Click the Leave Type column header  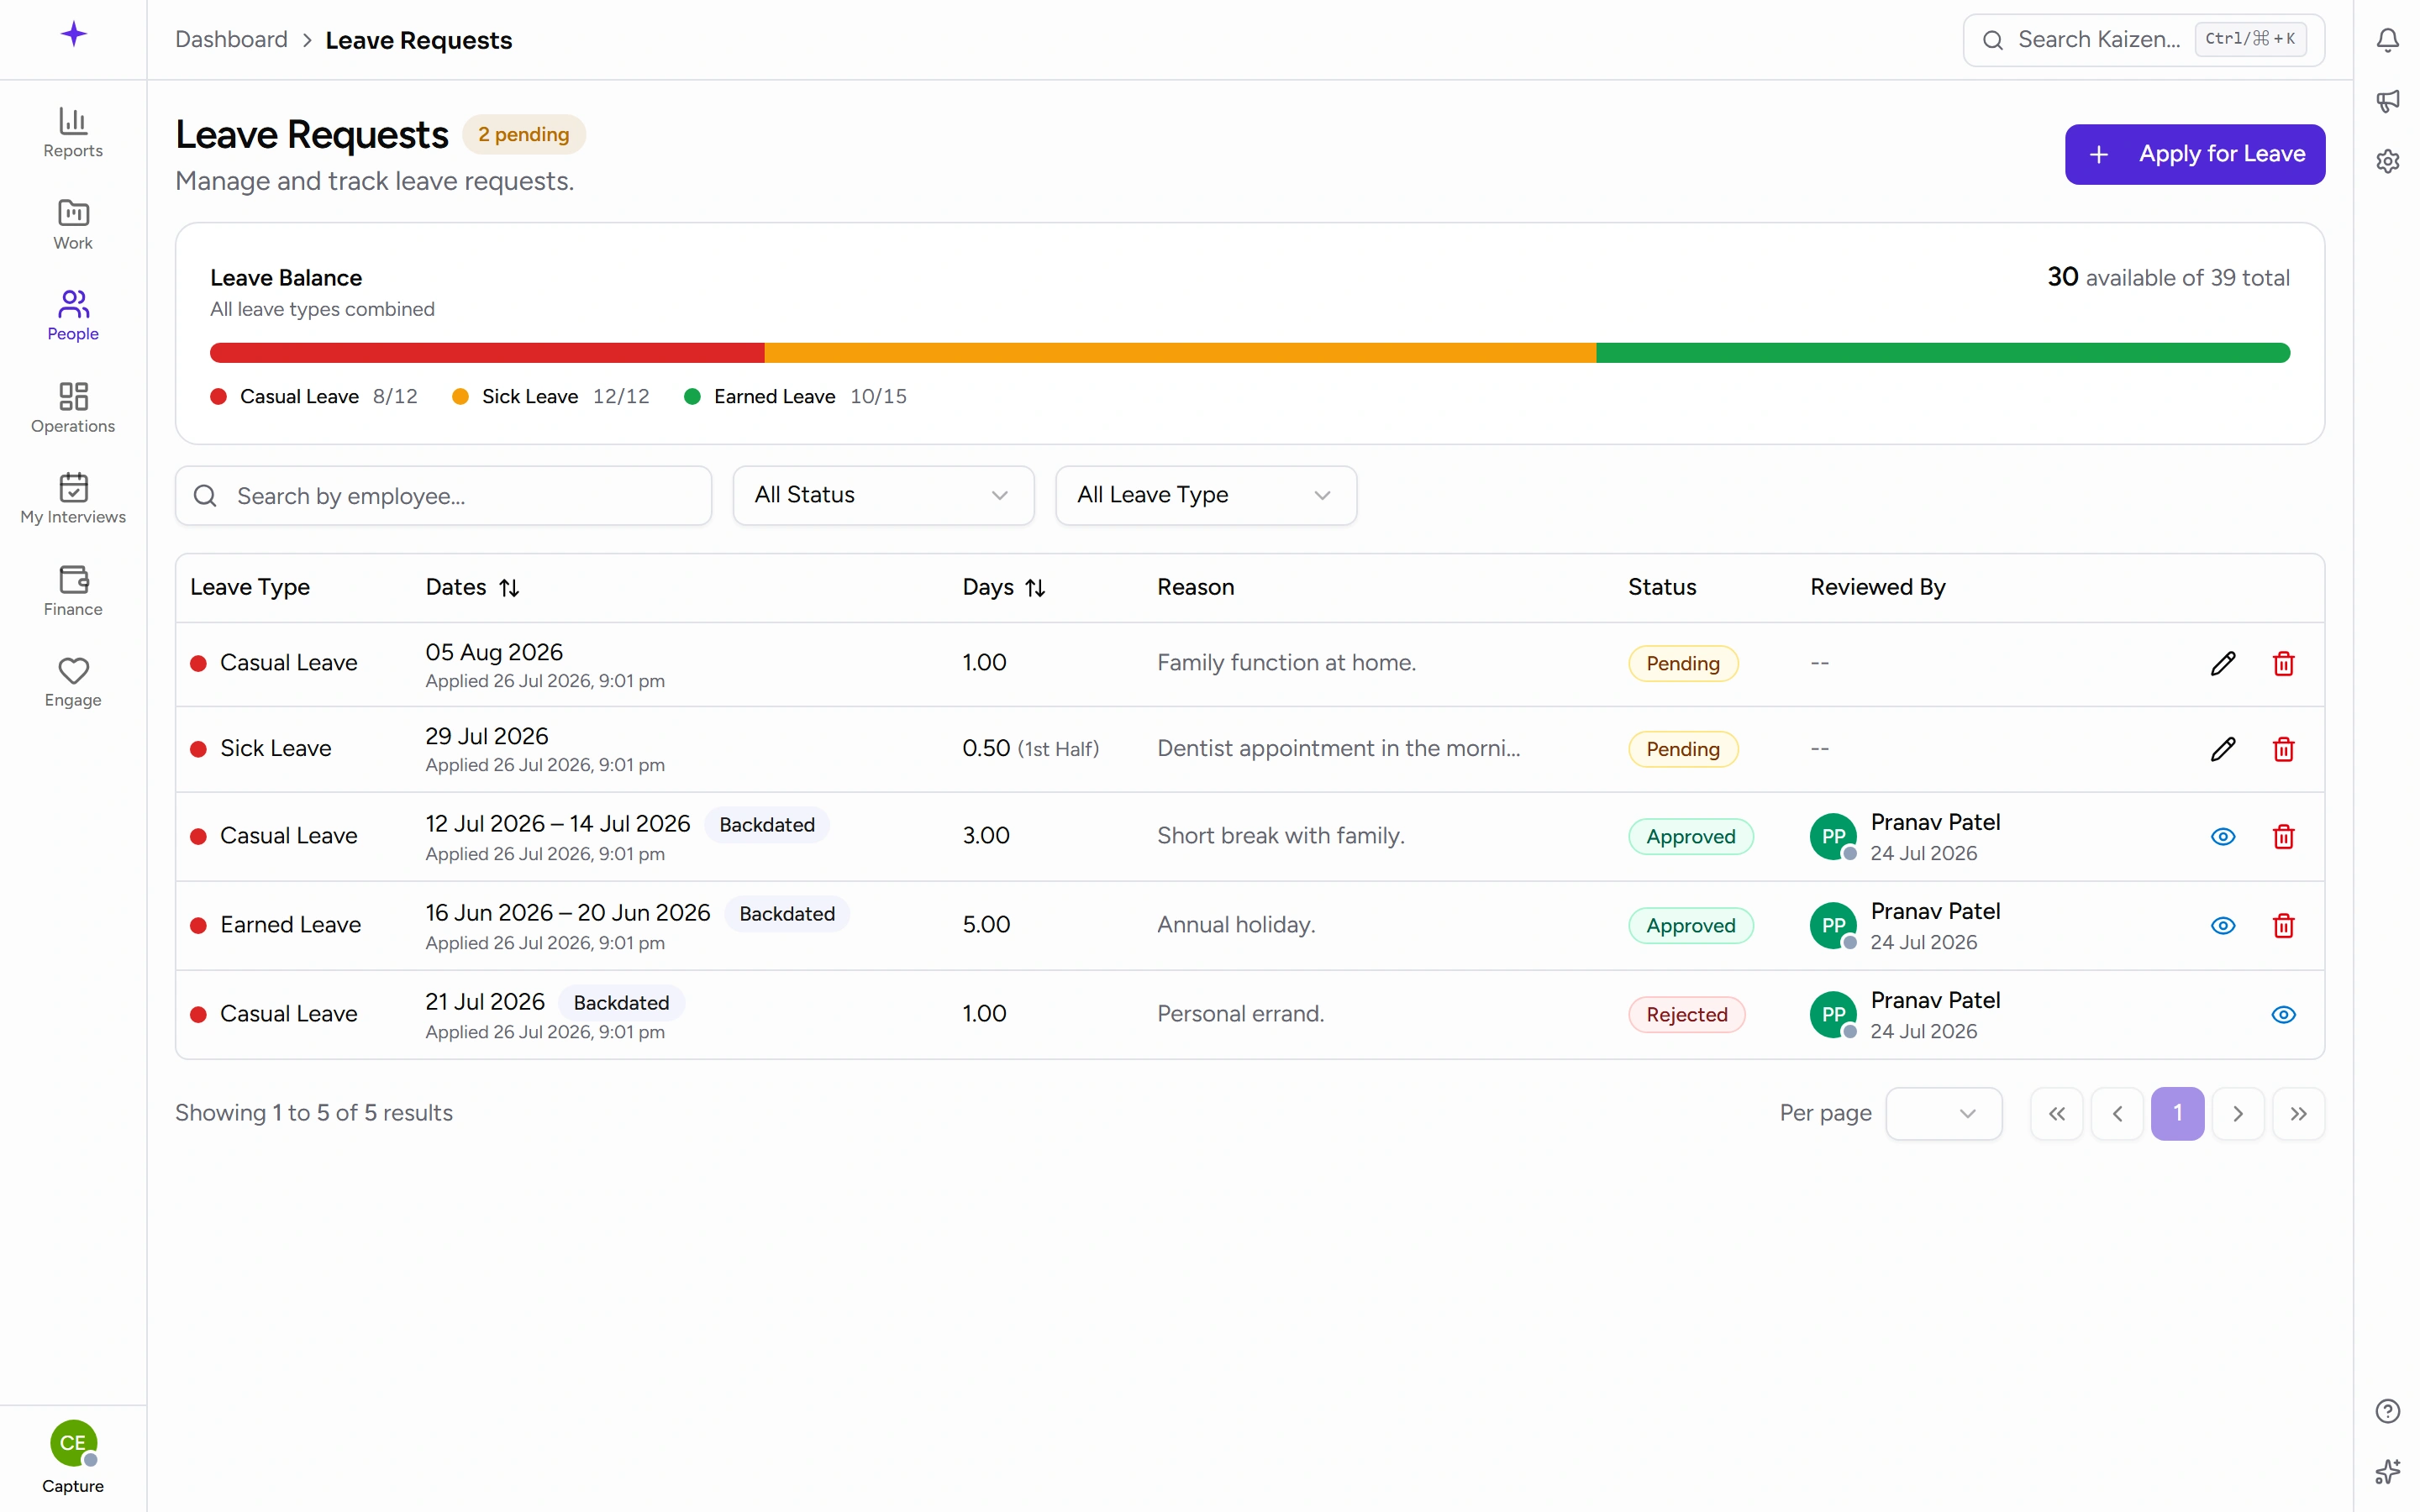(250, 587)
